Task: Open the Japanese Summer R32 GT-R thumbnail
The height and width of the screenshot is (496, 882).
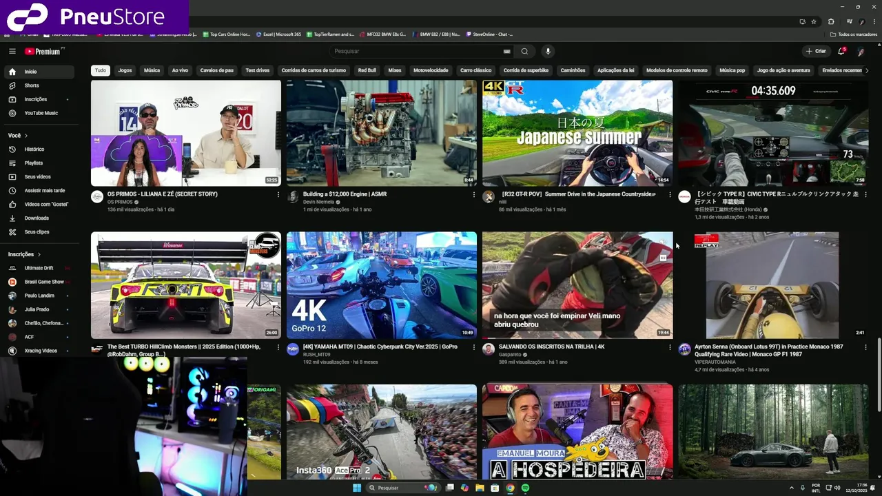Action: coord(577,133)
